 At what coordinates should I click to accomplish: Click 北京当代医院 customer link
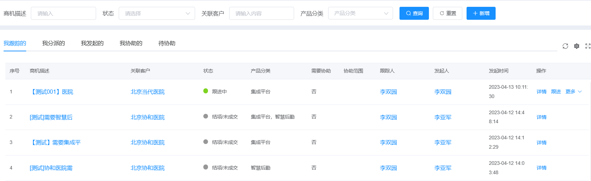147,92
